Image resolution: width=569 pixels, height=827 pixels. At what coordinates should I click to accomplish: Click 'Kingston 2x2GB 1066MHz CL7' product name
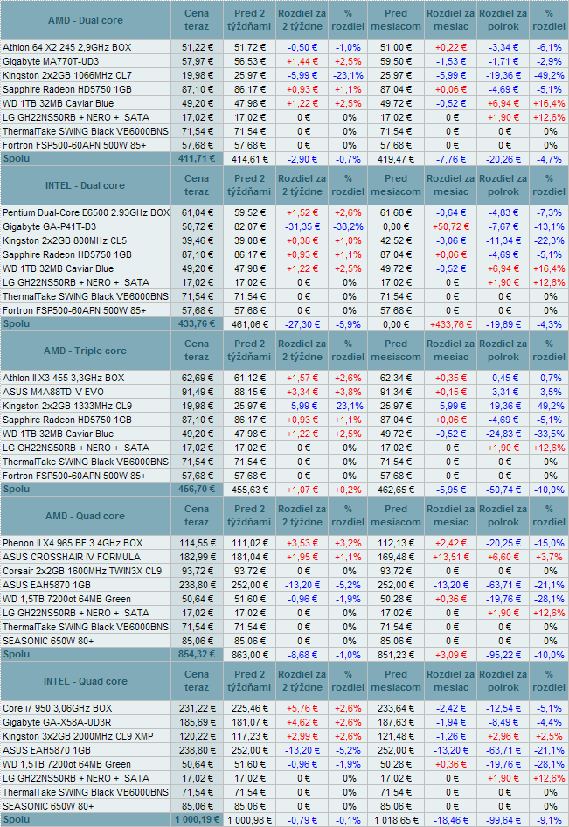tap(67, 75)
